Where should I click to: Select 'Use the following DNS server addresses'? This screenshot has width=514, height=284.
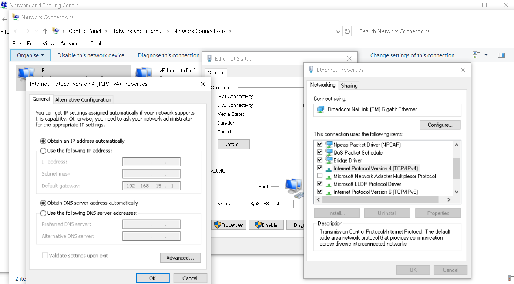pyautogui.click(x=43, y=213)
